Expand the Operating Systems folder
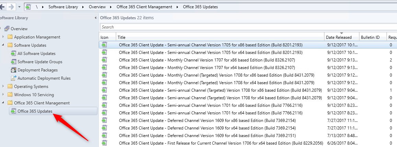The height and width of the screenshot is (147, 397). [3, 86]
